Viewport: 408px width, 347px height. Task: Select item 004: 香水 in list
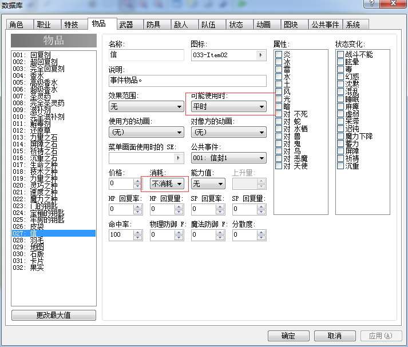pos(54,75)
